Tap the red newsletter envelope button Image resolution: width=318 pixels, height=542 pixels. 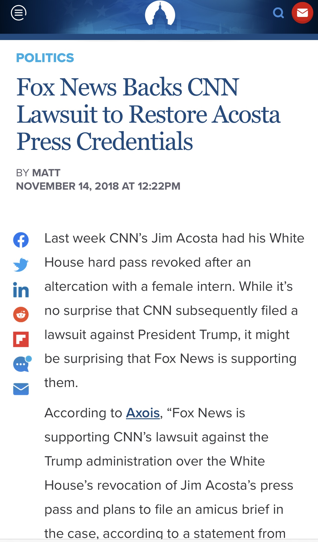(x=302, y=13)
